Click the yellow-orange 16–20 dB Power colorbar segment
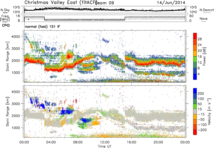Image resolution: width=214 pixels, height=148 pixels. pyautogui.click(x=195, y=53)
